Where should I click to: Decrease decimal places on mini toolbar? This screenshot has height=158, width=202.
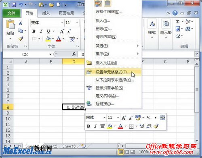click(x=149, y=126)
